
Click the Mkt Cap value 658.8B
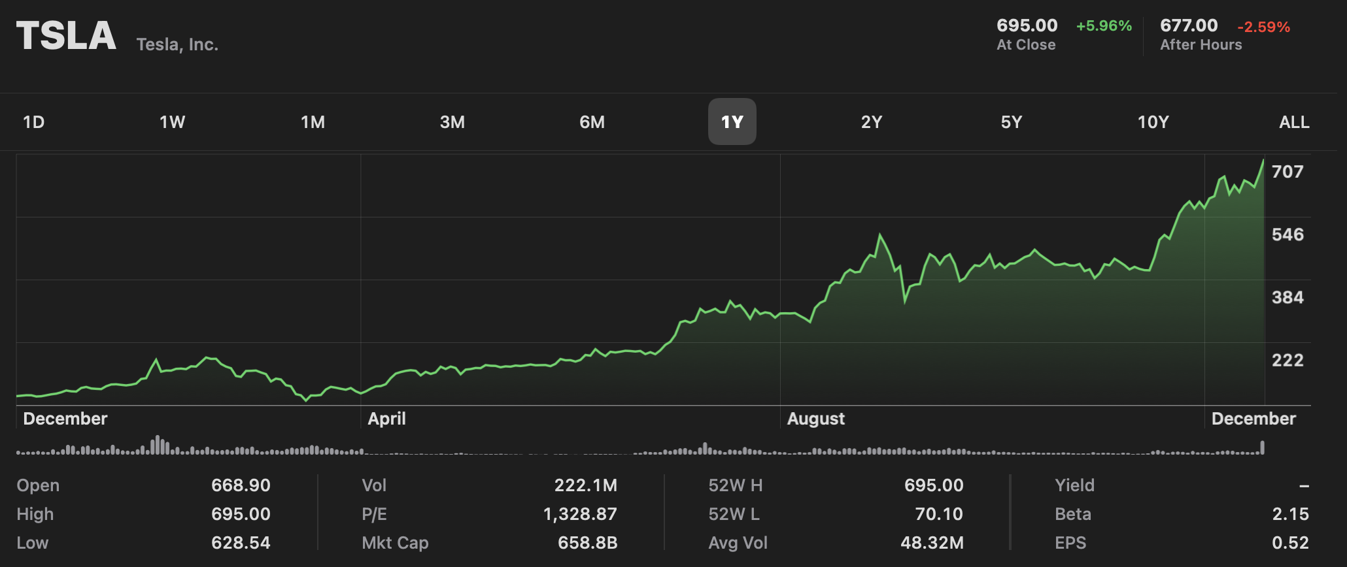pos(587,543)
